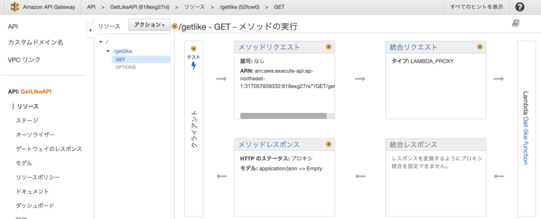541x219 pixels.
Task: Click the GetLikeAPI name in sidebar
Action: click(x=36, y=92)
